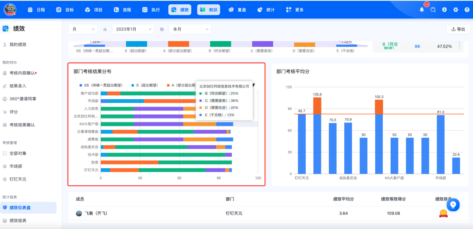Click the 飞衡（齐飞） member name

pyautogui.click(x=96, y=213)
